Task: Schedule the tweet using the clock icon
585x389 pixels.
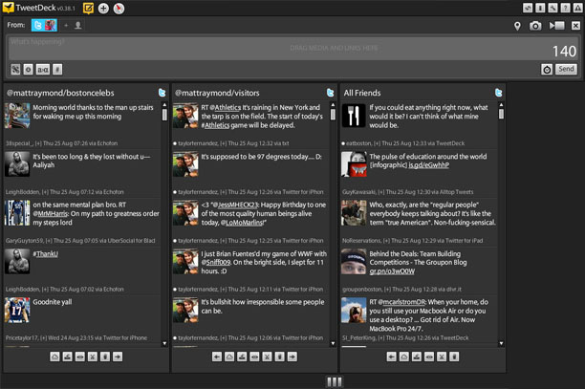Action: tap(547, 70)
